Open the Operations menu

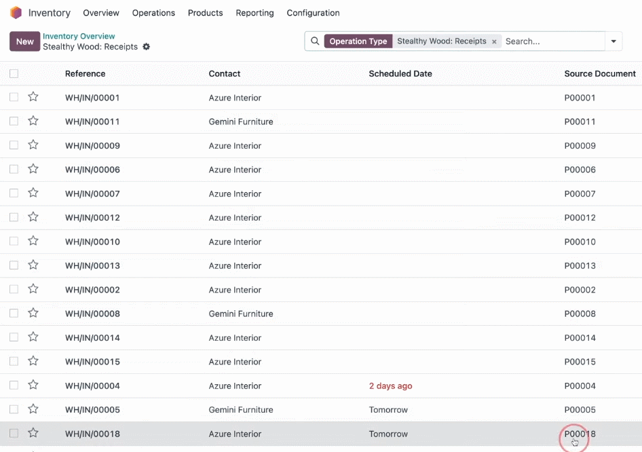pos(153,13)
